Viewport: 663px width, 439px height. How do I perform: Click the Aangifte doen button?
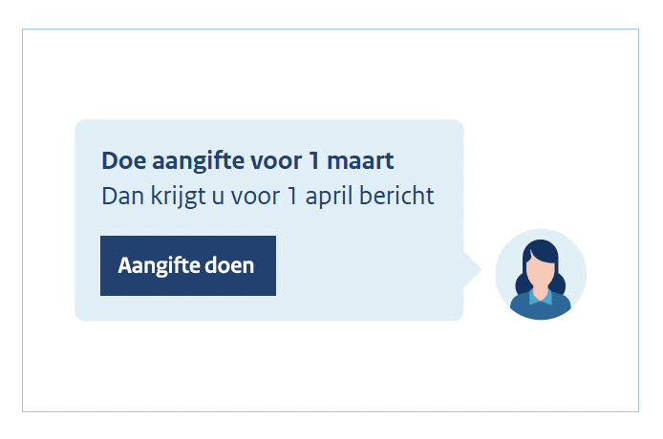[188, 265]
